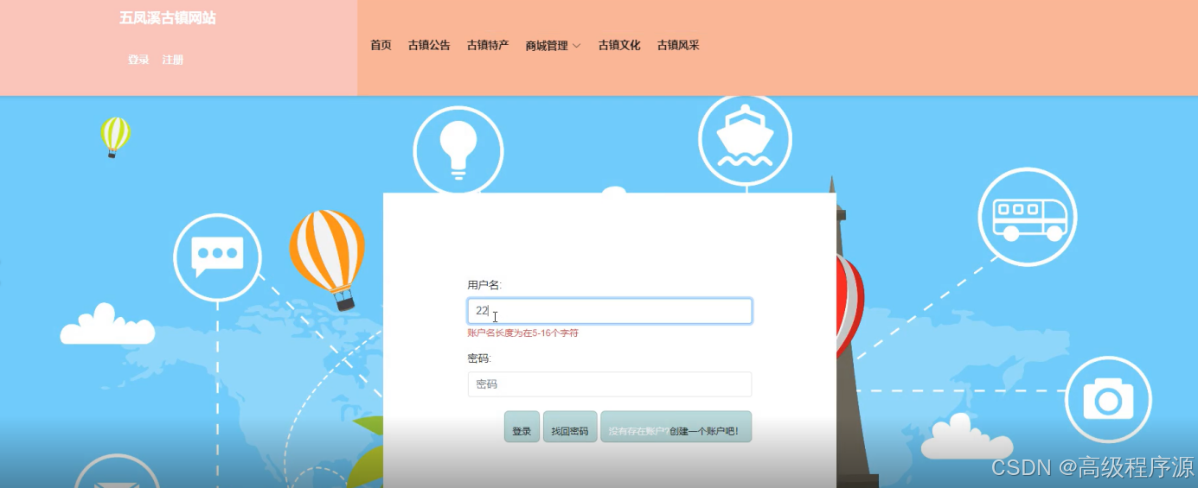Click the 密码: label above the field
1198x488 pixels.
pos(479,358)
